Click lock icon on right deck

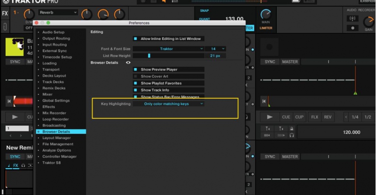click(291, 129)
